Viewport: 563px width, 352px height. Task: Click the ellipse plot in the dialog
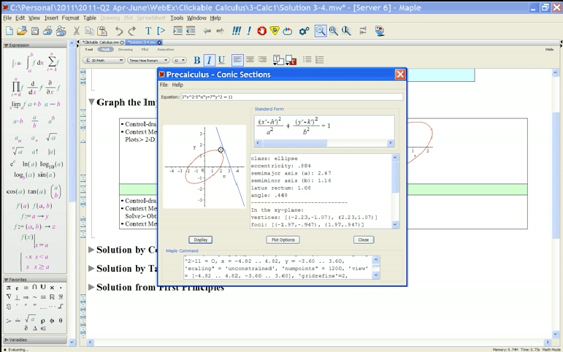click(204, 167)
